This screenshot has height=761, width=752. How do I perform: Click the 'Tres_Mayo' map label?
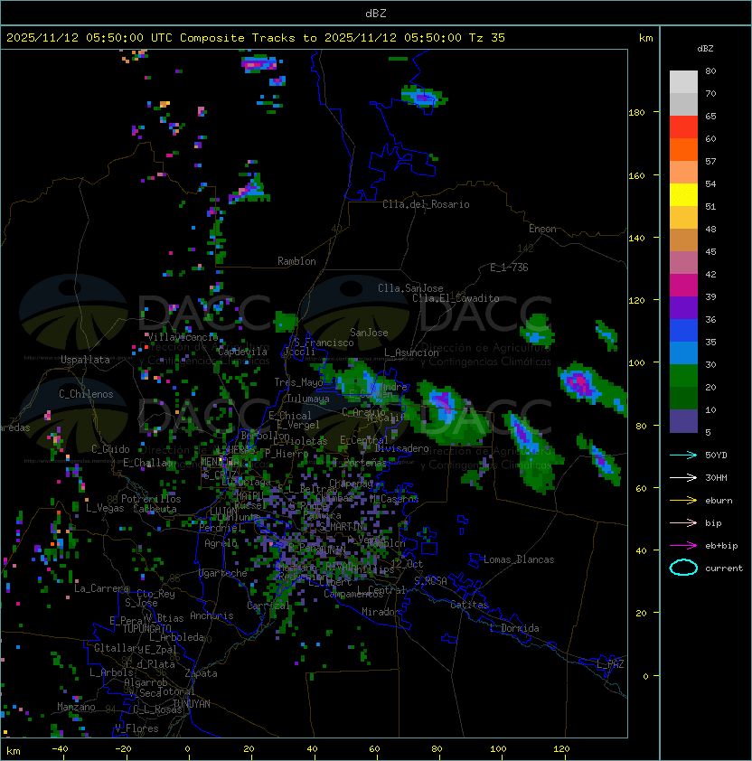298,382
